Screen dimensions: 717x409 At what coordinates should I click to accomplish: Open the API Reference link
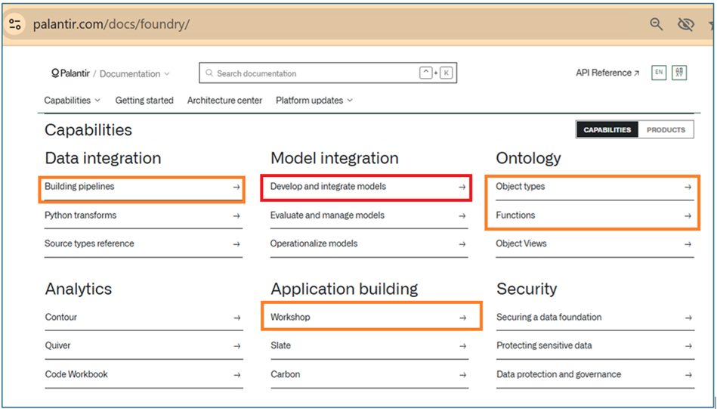click(607, 73)
